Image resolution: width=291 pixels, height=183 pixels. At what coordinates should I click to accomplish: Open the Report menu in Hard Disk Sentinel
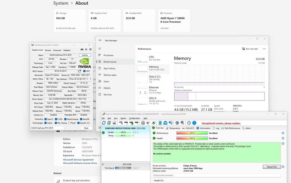point(123,118)
